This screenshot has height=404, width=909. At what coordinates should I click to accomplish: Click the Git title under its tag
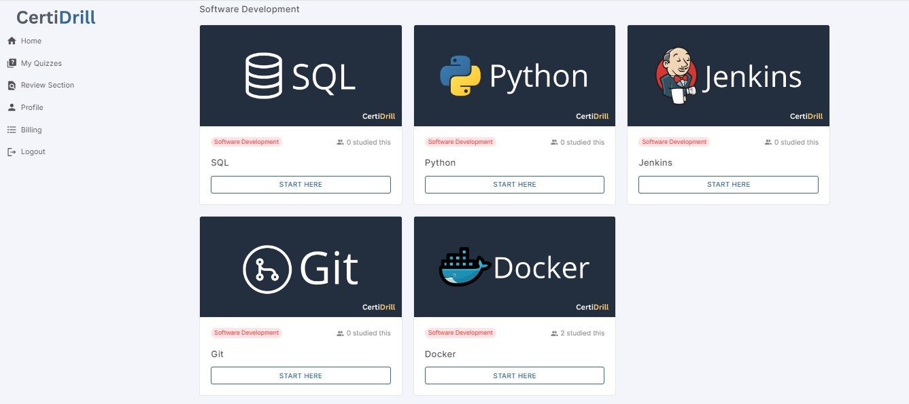[x=217, y=354]
